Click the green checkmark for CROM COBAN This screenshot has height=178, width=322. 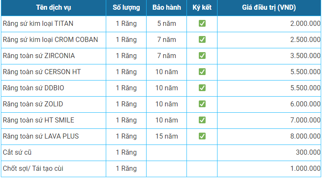point(202,39)
